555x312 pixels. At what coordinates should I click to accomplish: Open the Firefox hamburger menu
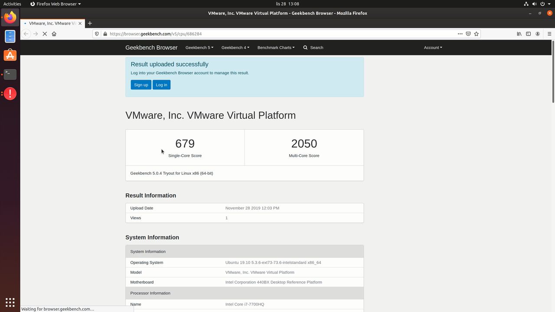click(x=549, y=34)
